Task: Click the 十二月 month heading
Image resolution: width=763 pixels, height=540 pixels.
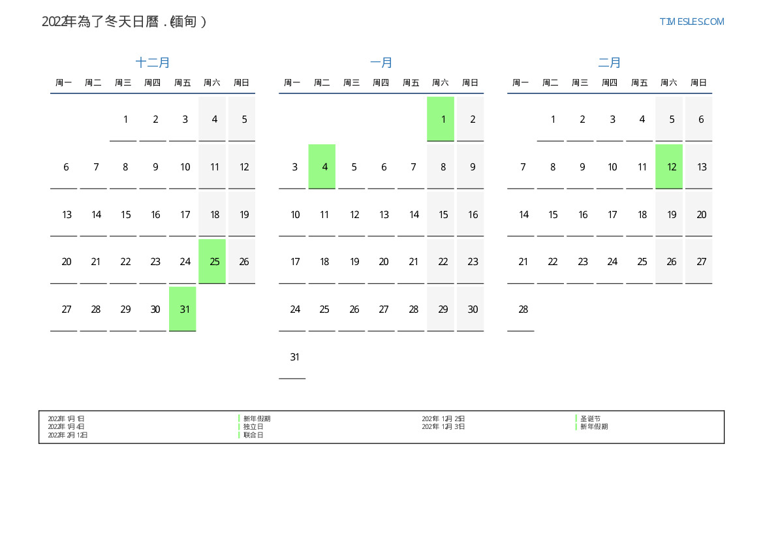Action: 153,63
